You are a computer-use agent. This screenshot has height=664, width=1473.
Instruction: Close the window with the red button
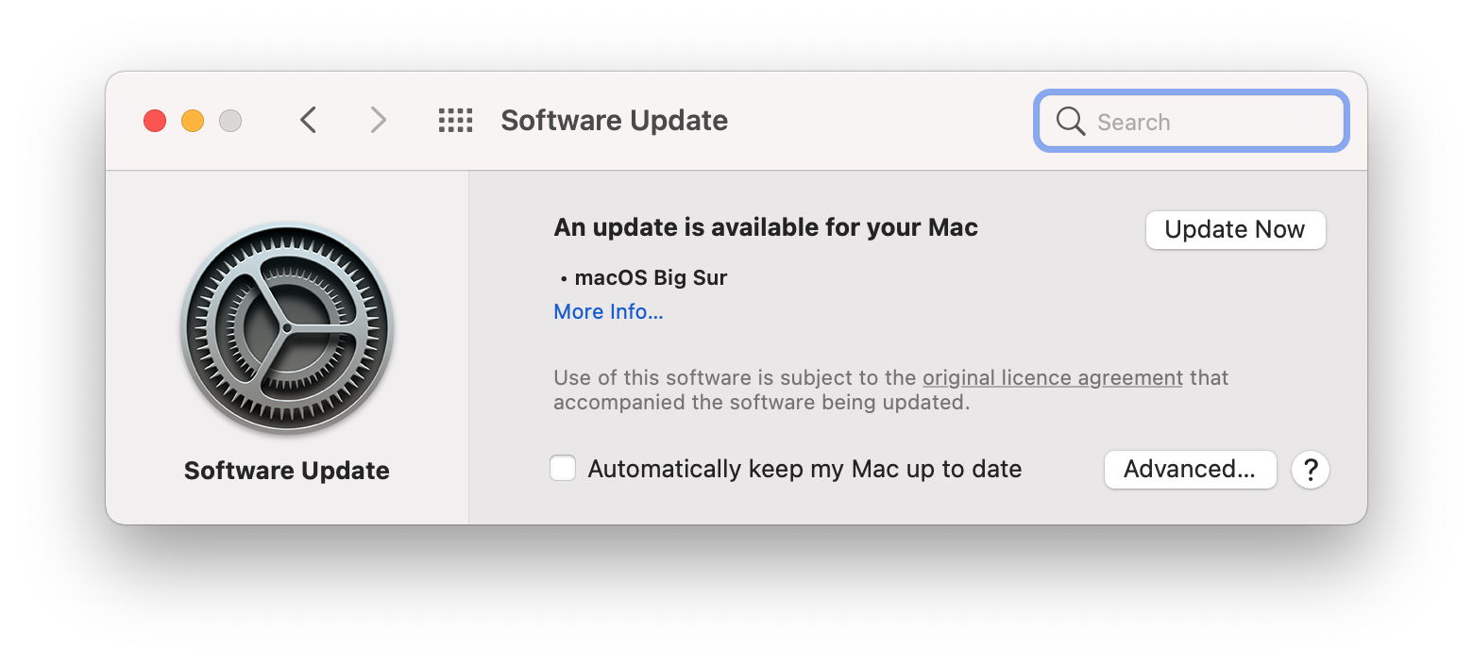click(x=155, y=121)
